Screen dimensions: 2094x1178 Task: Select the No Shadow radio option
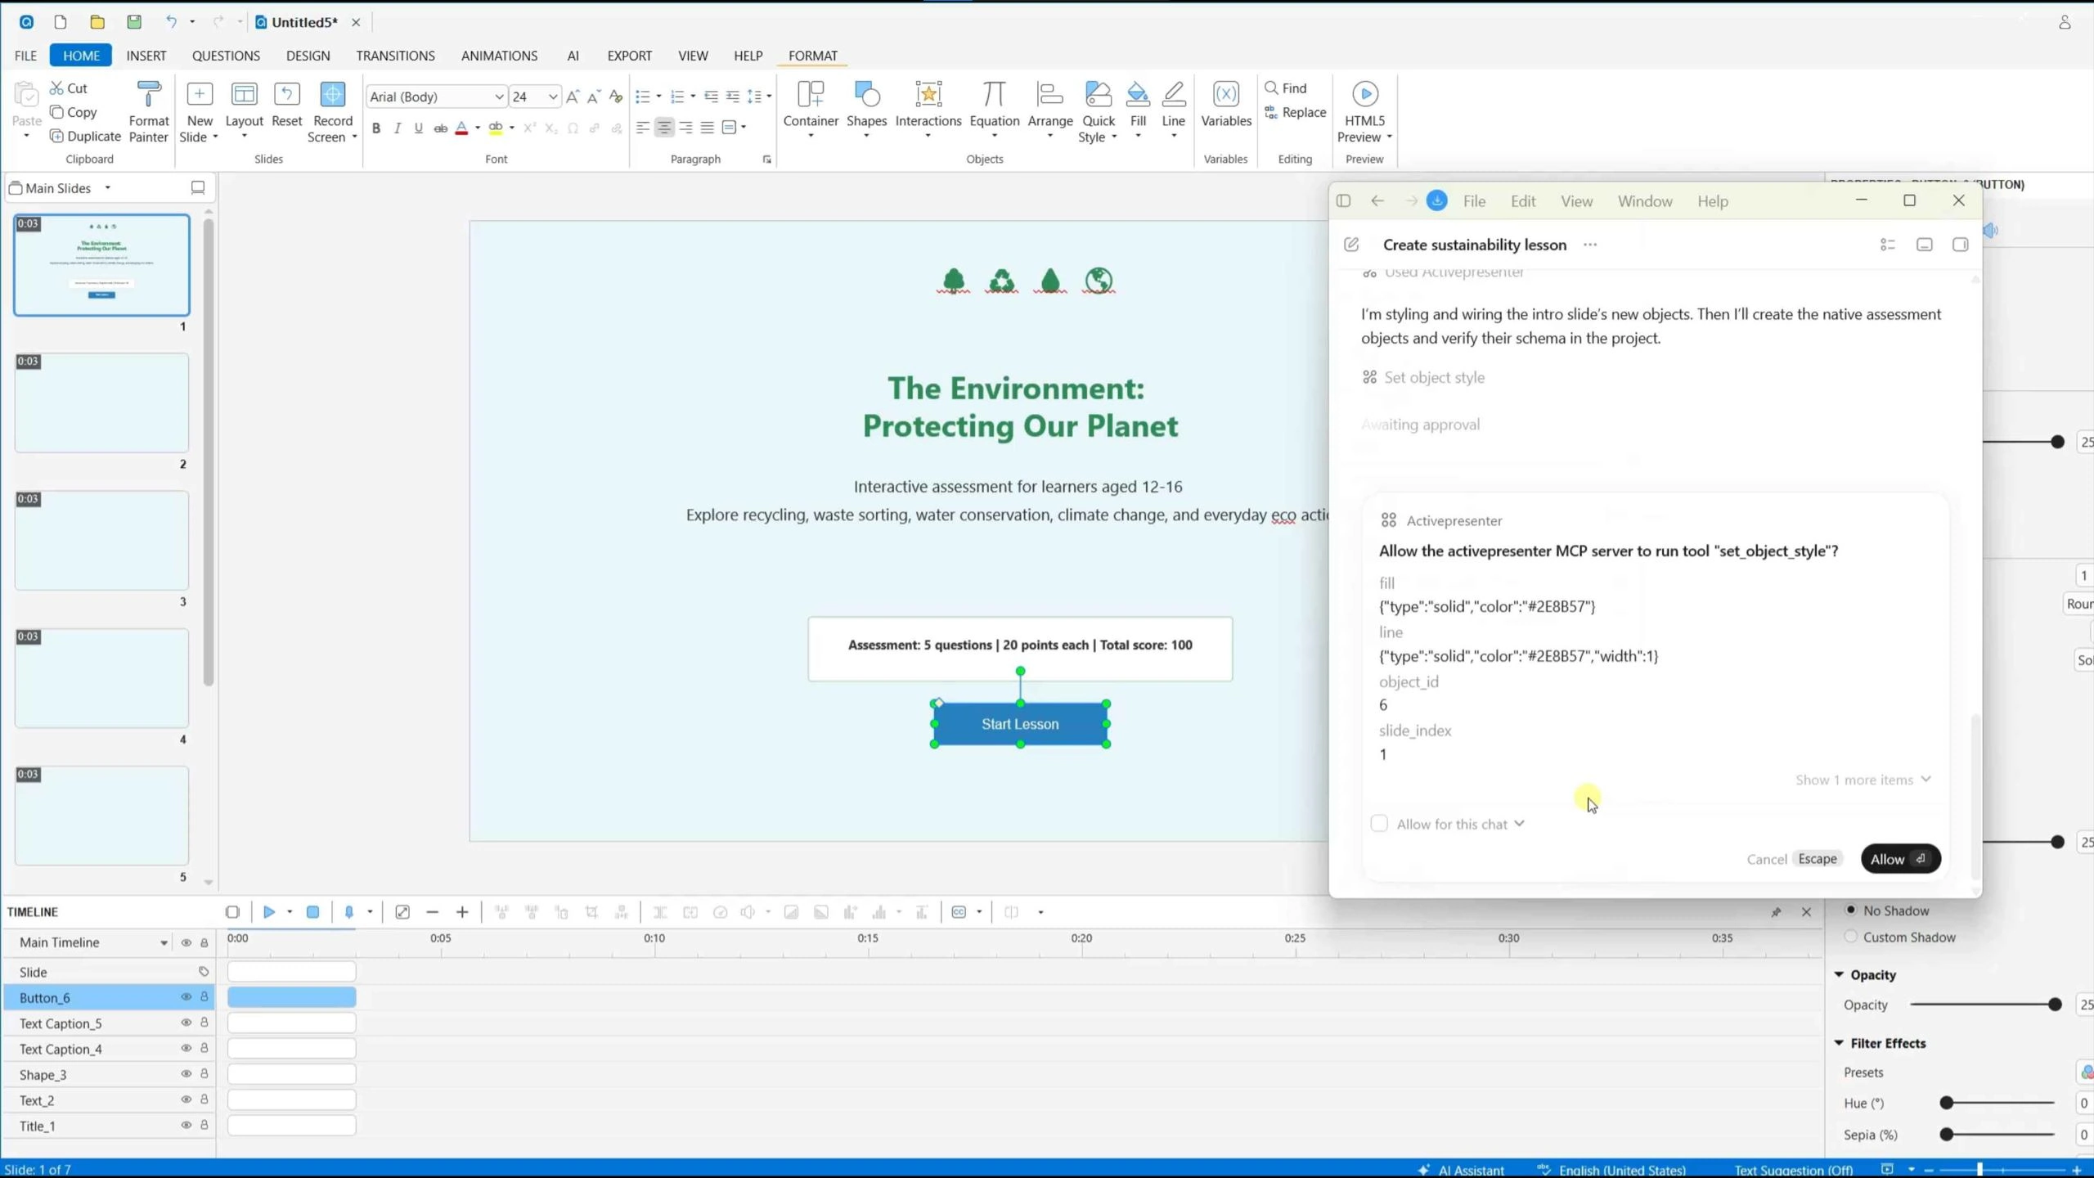[x=1851, y=910]
